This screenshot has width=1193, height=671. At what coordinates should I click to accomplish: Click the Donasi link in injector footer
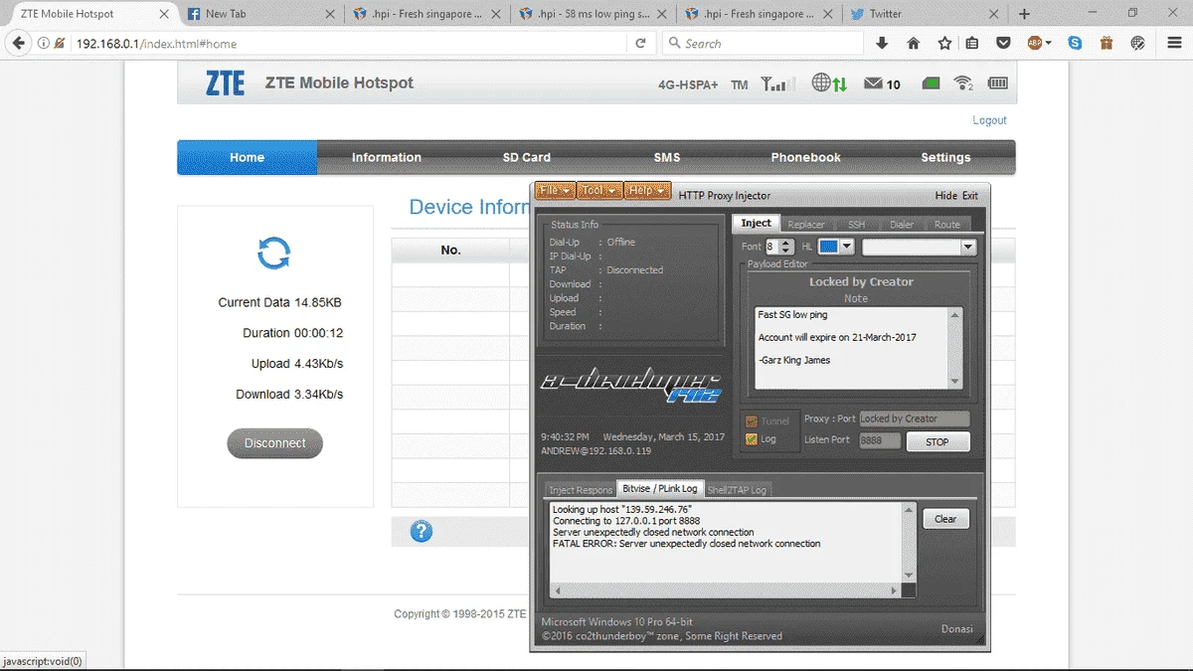click(957, 628)
